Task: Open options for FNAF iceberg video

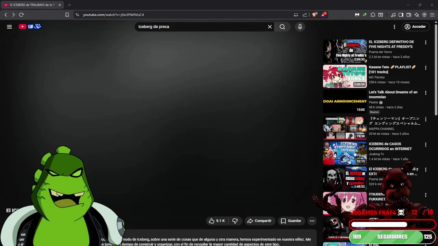Action: (426, 43)
